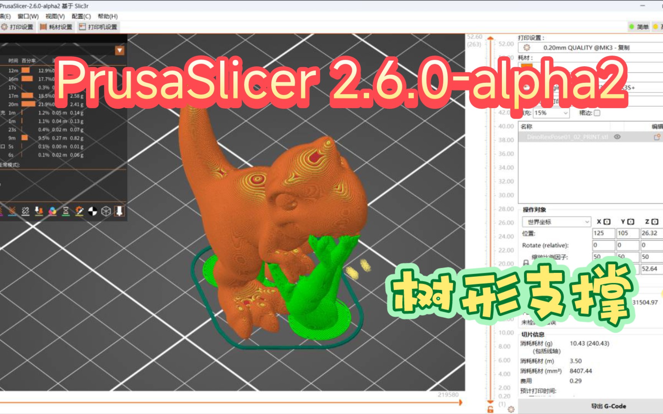Click the Z position field showing 26.32

point(652,233)
